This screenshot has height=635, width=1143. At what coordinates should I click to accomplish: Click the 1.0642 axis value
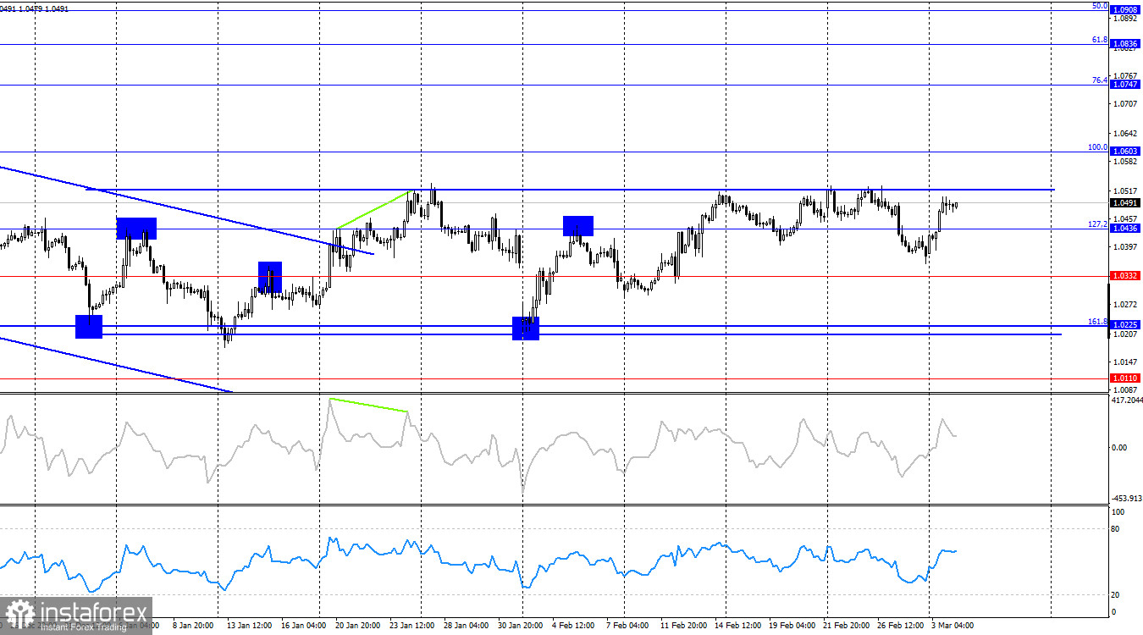pyautogui.click(x=1127, y=134)
